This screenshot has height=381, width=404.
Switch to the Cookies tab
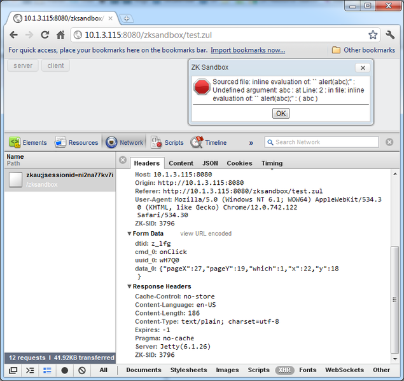pos(239,163)
